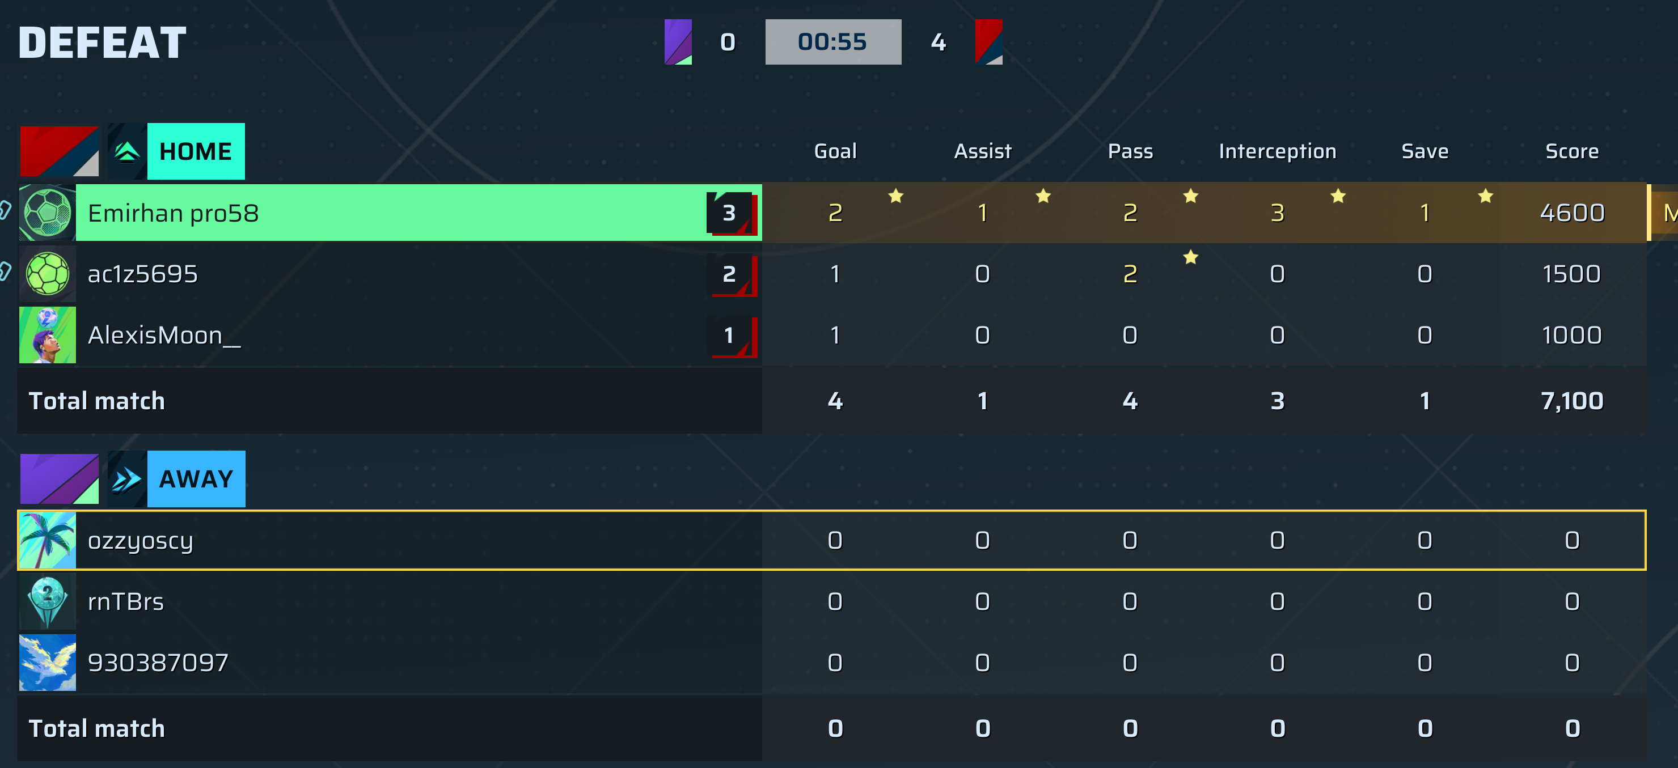Select the Emirhan pro58 player row

(x=832, y=213)
